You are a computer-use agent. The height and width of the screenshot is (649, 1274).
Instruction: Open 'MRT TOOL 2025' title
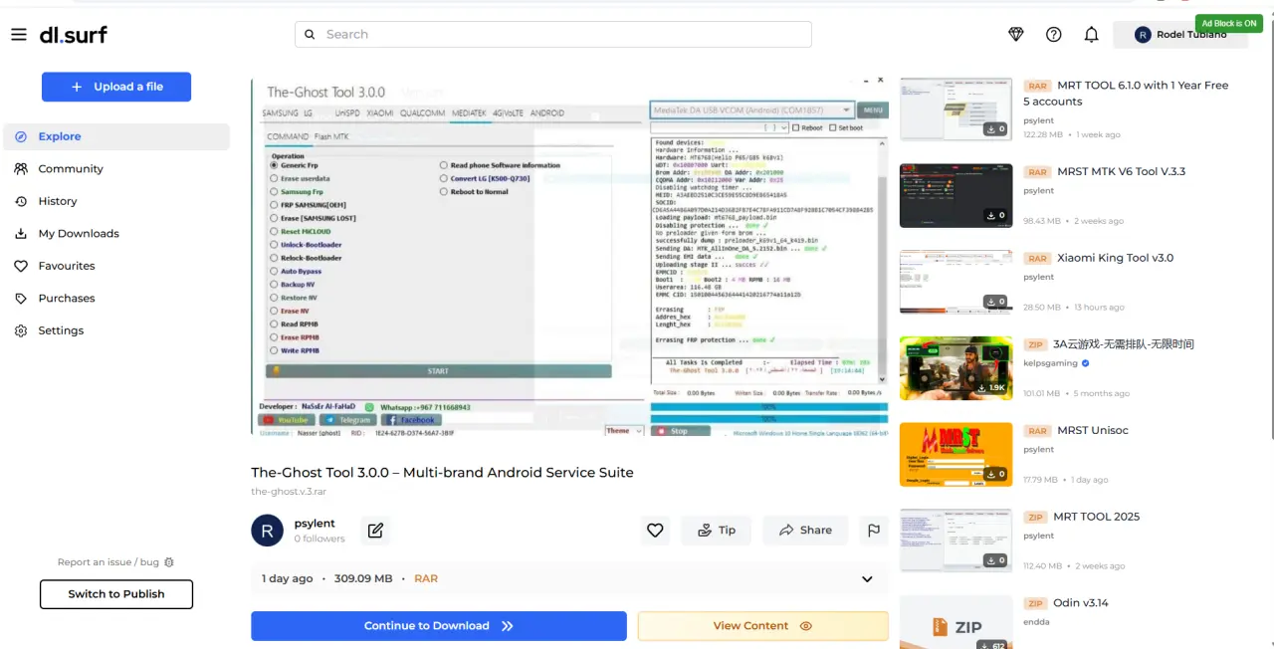tap(1098, 517)
